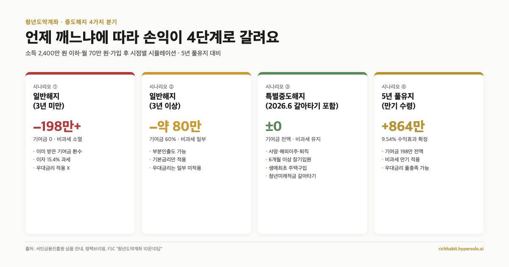
Task: Click the bullet '청년미래적금 갈아타기'
Action: (x=291, y=176)
